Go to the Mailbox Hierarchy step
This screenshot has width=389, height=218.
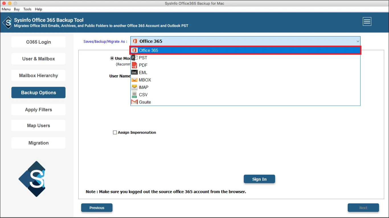(38, 76)
